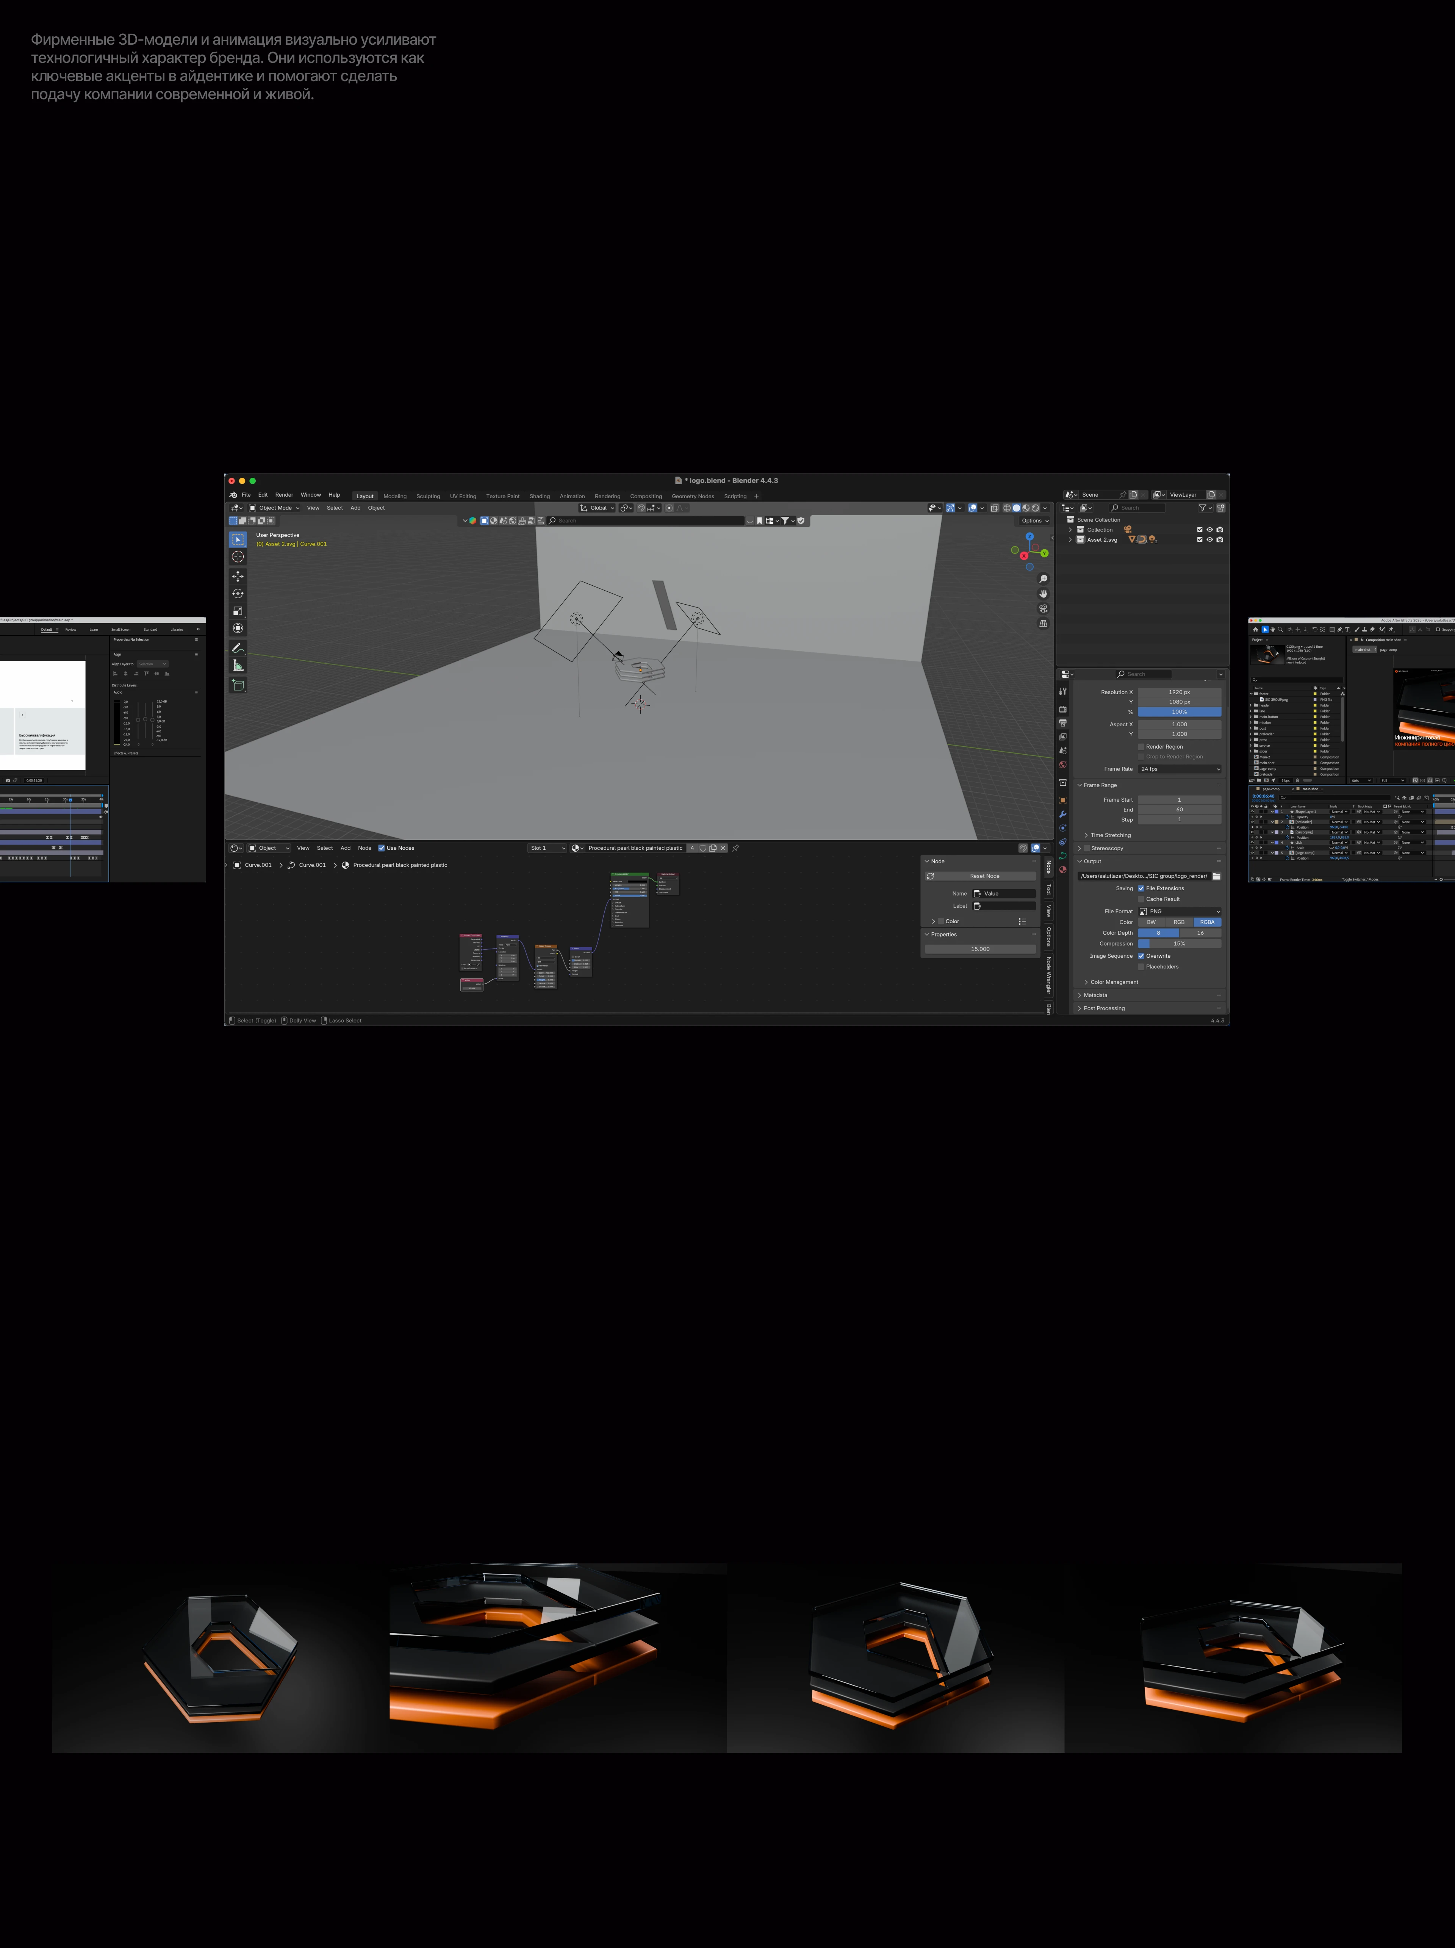Select RGB color mode button
The width and height of the screenshot is (1455, 1948).
point(1178,922)
